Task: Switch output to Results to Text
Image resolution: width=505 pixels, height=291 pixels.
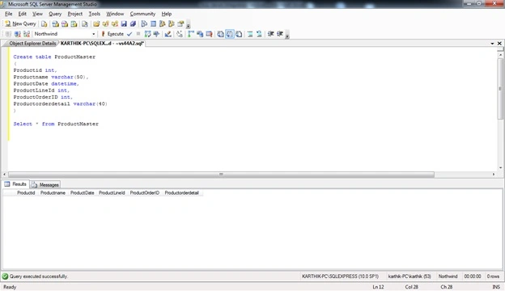Action: [220, 34]
